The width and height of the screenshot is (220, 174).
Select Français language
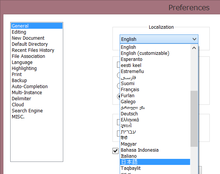155,89
